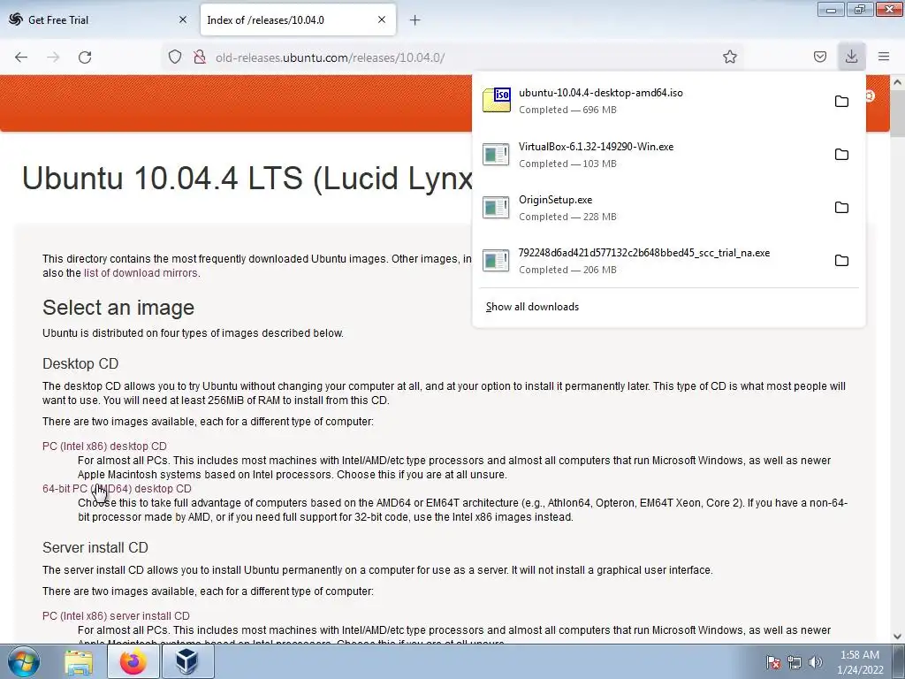Close the Index of /releases/10.04.0 tab
Image resolution: width=905 pixels, height=679 pixels.
382,19
